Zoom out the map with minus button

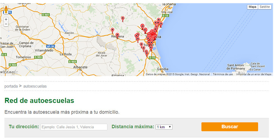coord(6,24)
